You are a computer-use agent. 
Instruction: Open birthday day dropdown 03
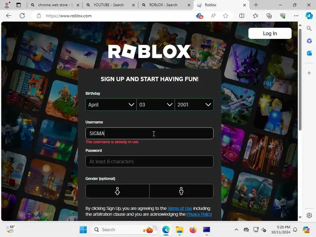156,105
